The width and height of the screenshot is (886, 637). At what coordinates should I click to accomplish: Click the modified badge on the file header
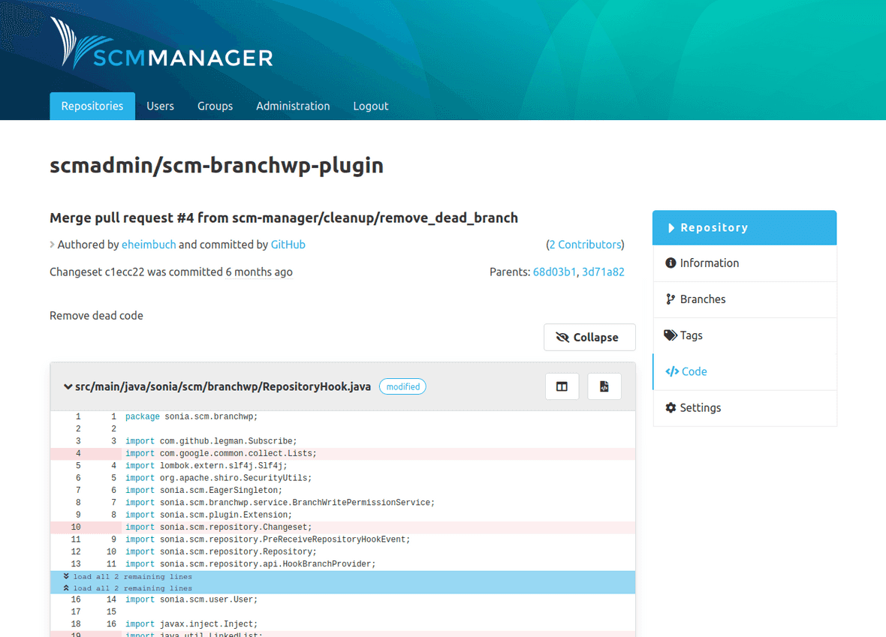[x=402, y=386]
